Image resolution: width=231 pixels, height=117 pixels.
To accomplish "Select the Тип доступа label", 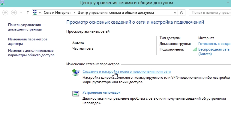I will pyautogui.click(x=170, y=38).
